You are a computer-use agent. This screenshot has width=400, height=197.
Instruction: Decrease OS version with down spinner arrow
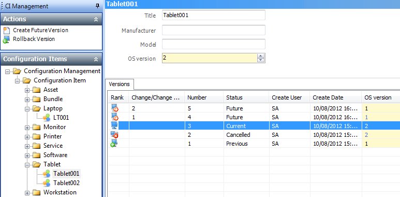[260, 60]
